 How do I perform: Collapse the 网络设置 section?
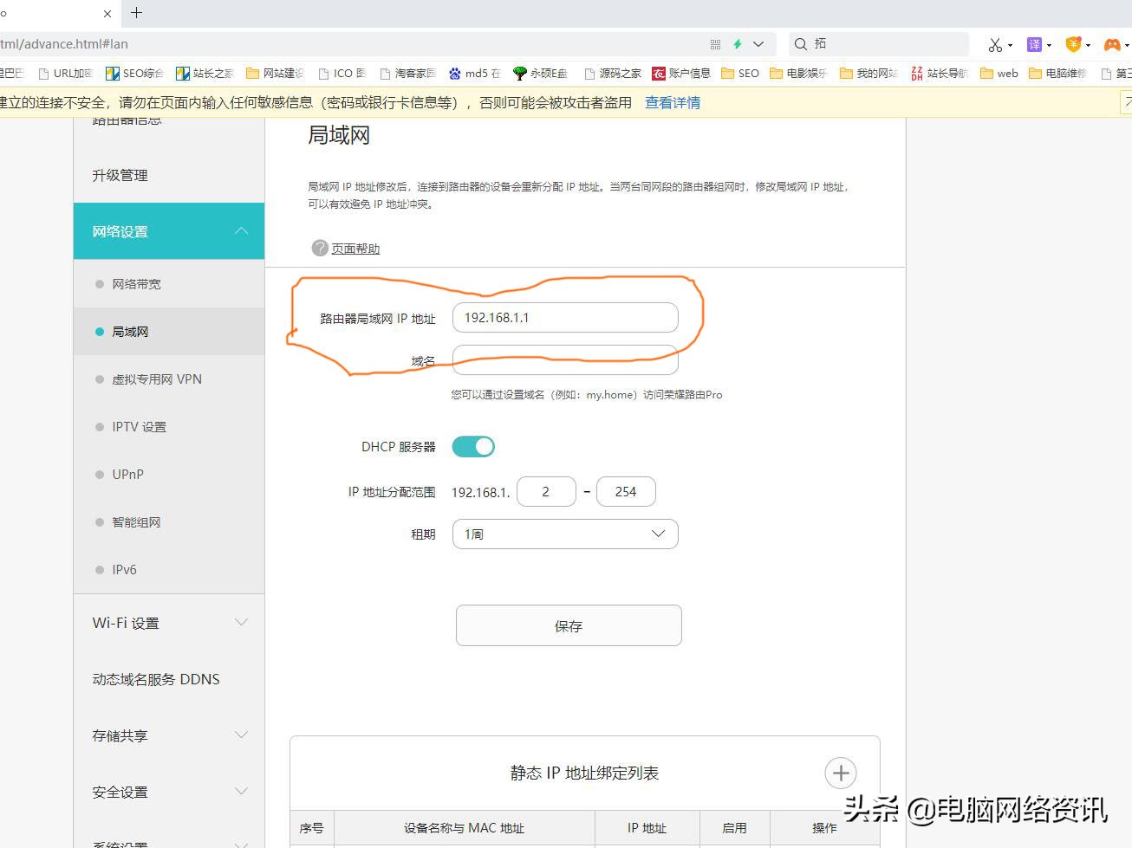168,230
